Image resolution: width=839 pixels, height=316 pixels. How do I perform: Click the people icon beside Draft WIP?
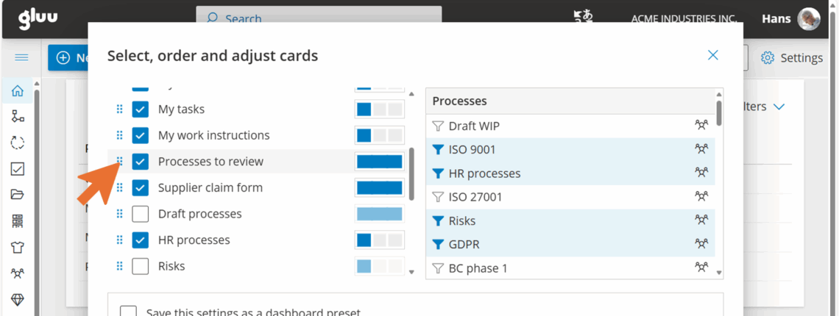tap(701, 126)
